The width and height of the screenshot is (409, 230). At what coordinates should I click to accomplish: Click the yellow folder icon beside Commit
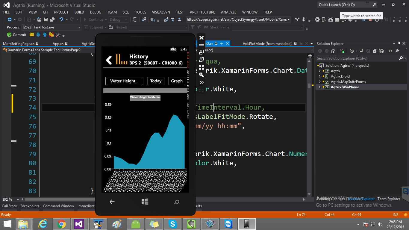pyautogui.click(x=32, y=35)
